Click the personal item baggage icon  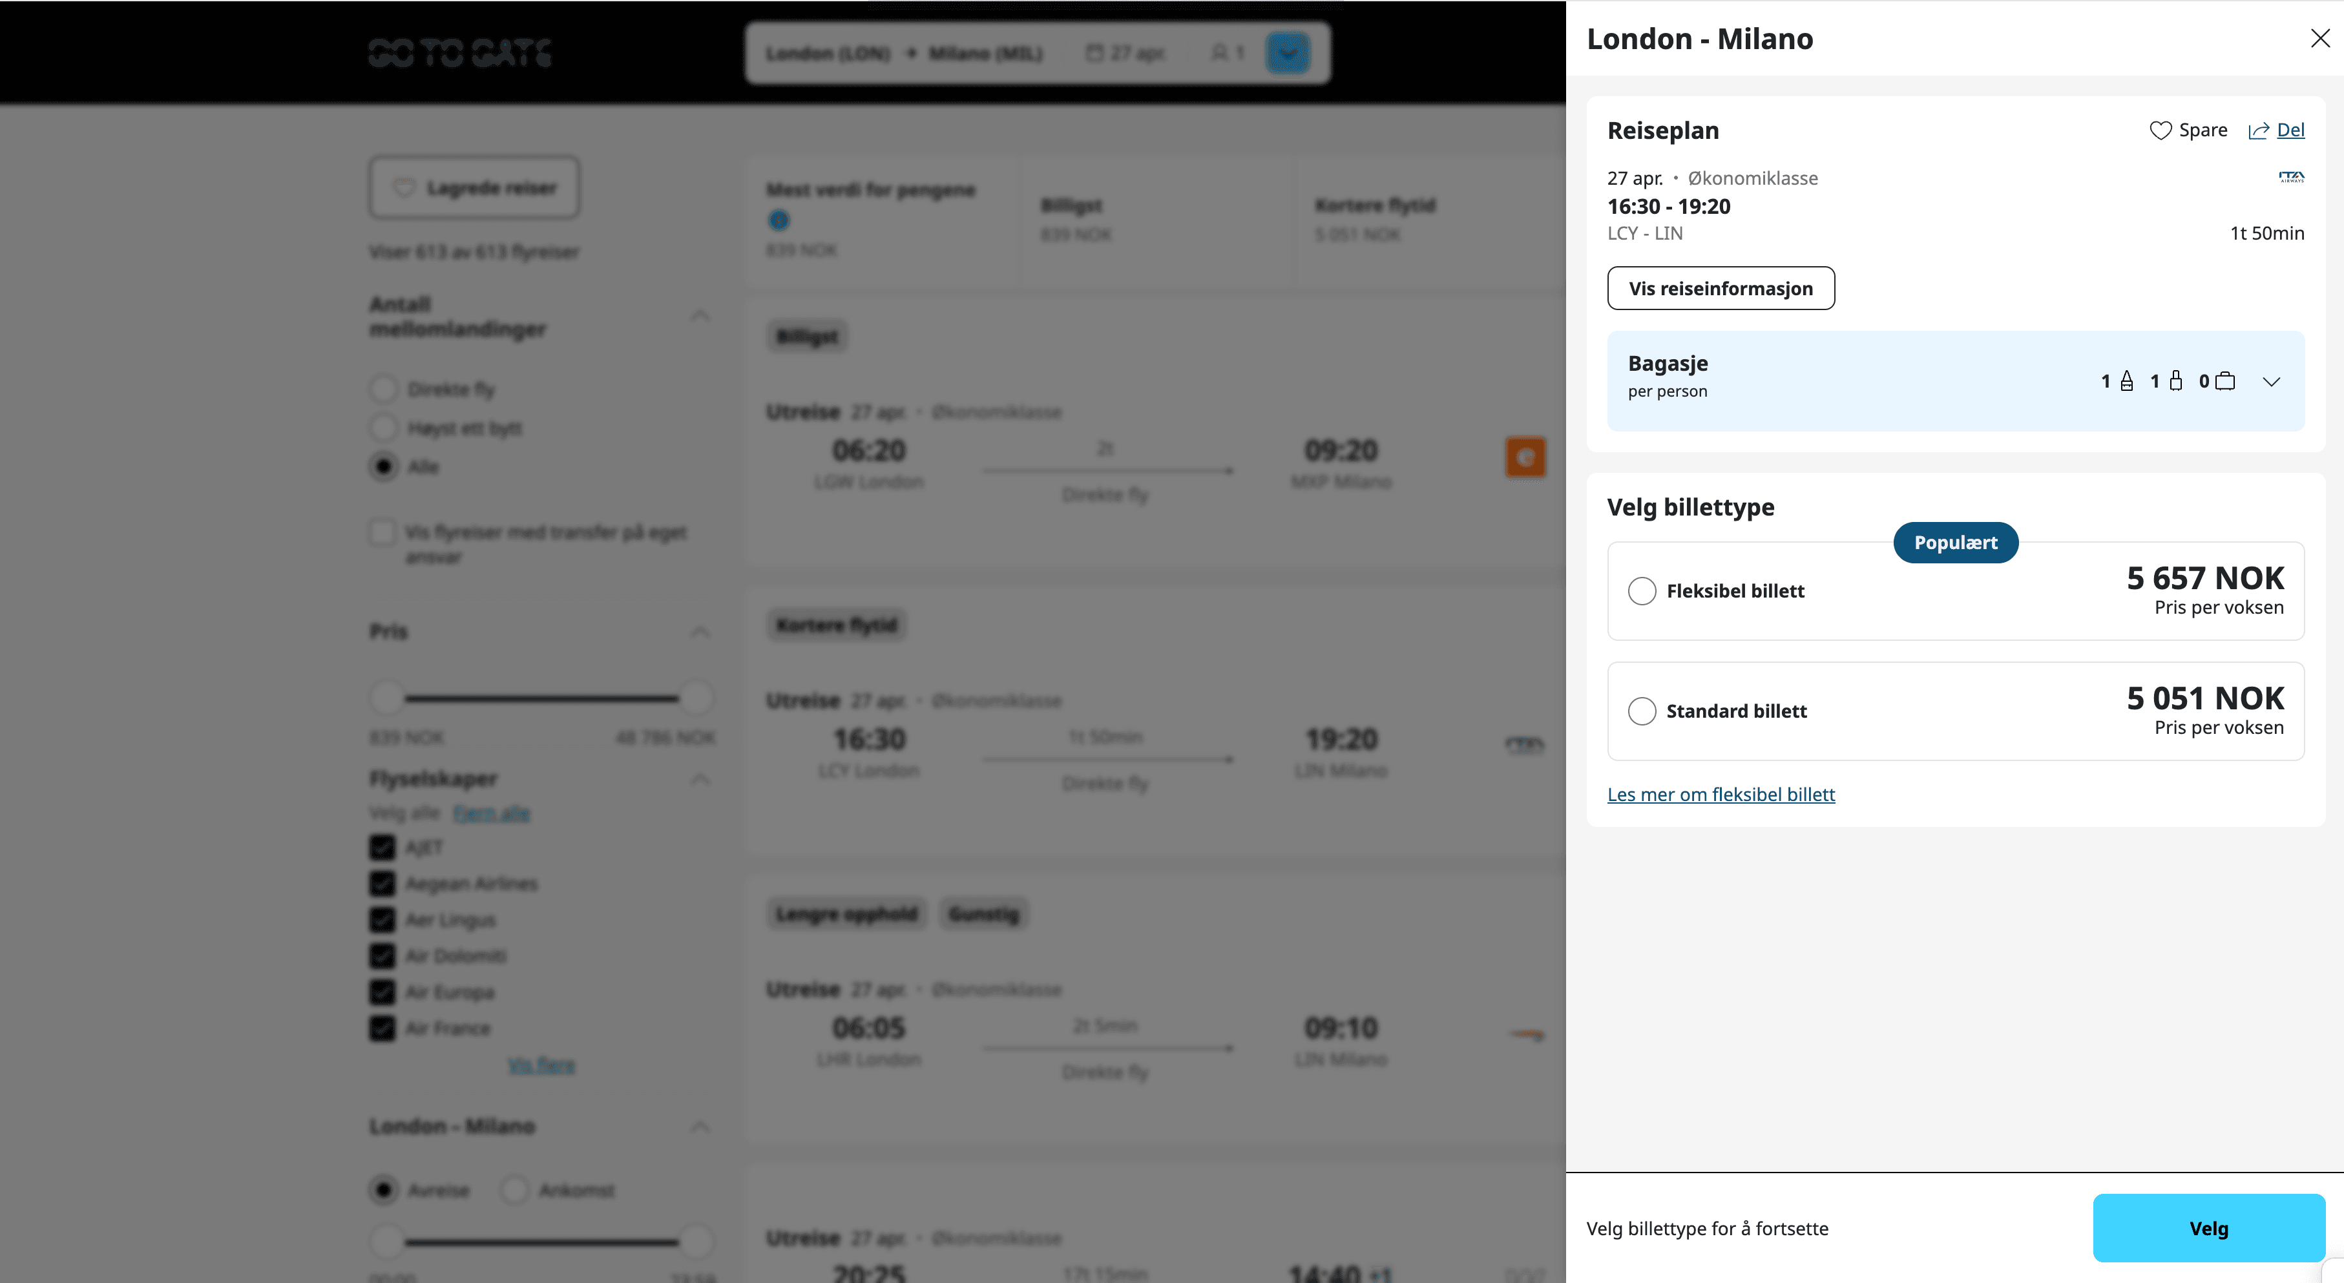tap(2126, 381)
